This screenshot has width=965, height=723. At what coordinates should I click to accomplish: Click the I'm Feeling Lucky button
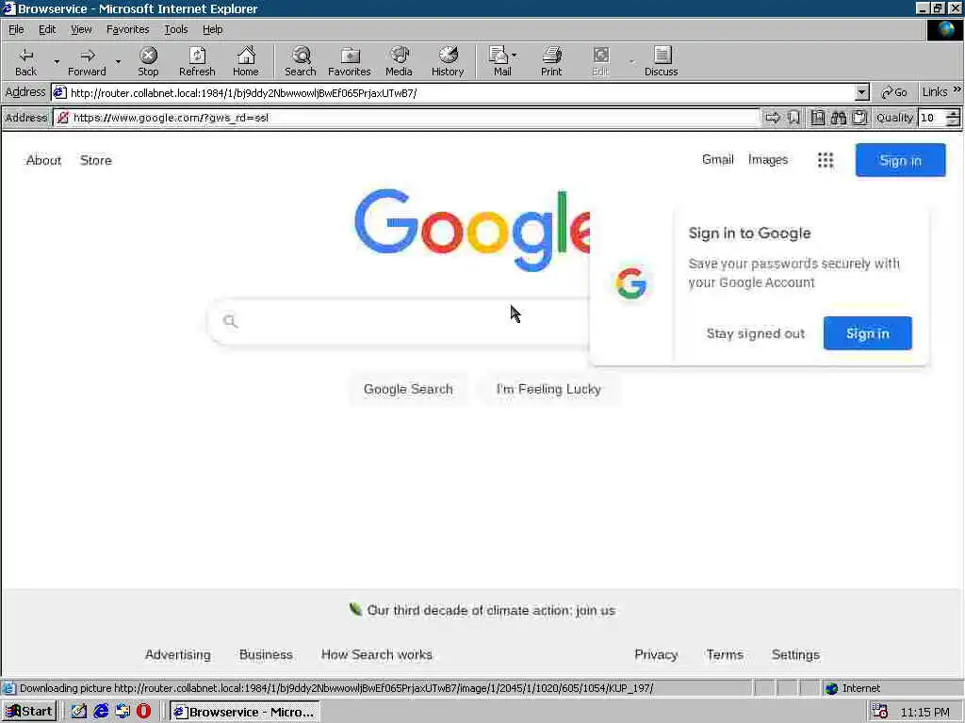pyautogui.click(x=548, y=389)
